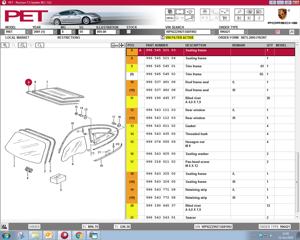300x240 pixels.
Task: Click LOCAL MARKET label
Action: [x=17, y=38]
